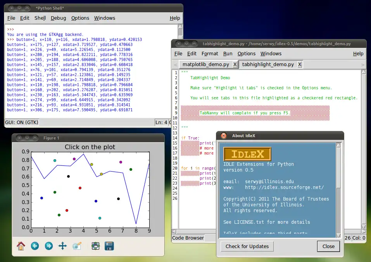Click the 'Click on the plot' title
The height and width of the screenshot is (262, 371).
coord(90,147)
